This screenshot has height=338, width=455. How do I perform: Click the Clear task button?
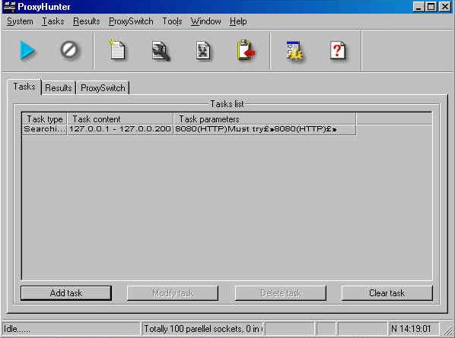(387, 293)
